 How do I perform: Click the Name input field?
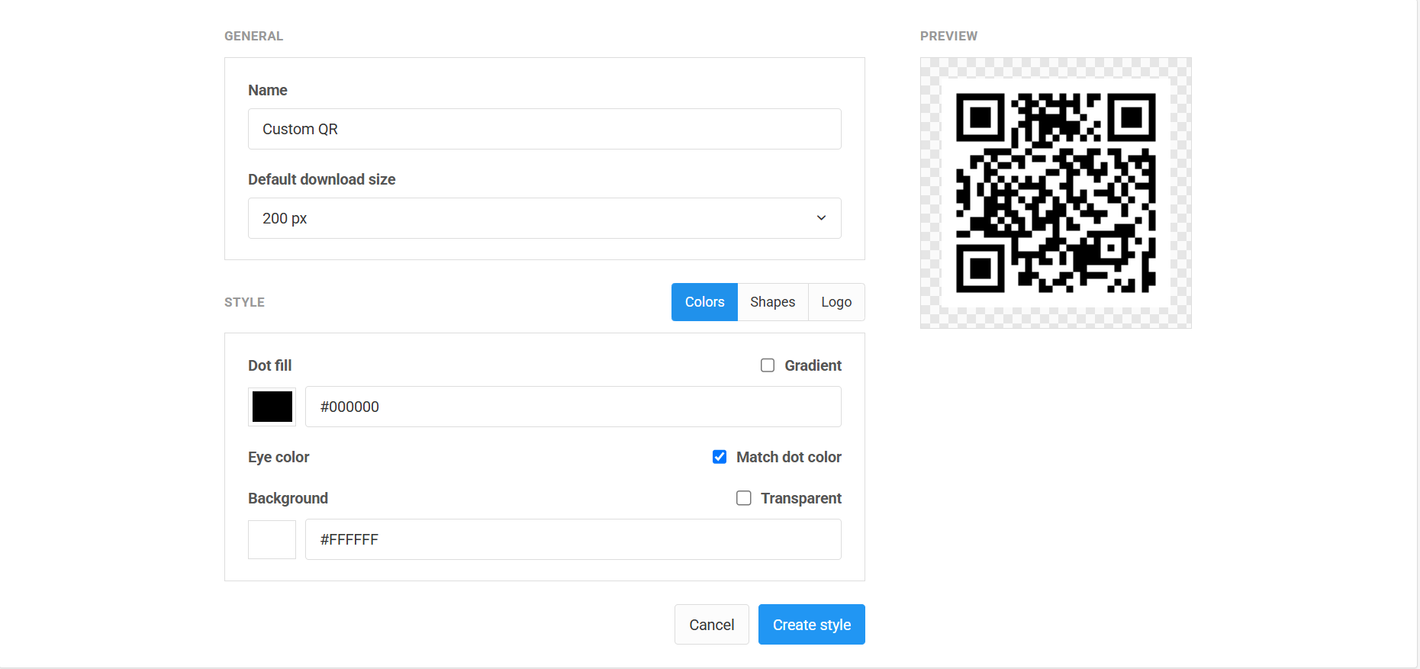[x=544, y=129]
